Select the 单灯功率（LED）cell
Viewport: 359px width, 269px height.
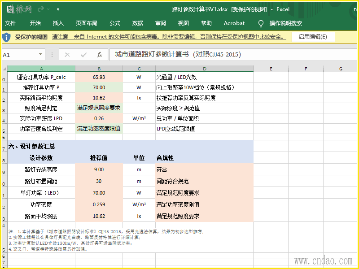coord(41,193)
